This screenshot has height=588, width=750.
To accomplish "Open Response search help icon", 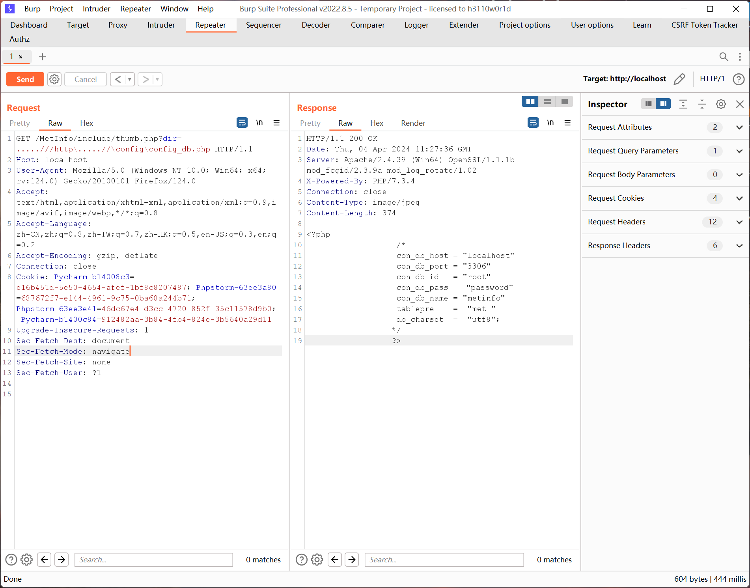I will 302,560.
